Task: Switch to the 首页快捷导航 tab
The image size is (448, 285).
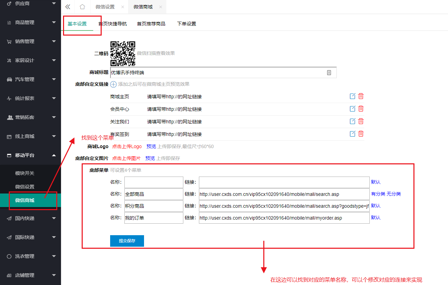Action: pyautogui.click(x=113, y=24)
